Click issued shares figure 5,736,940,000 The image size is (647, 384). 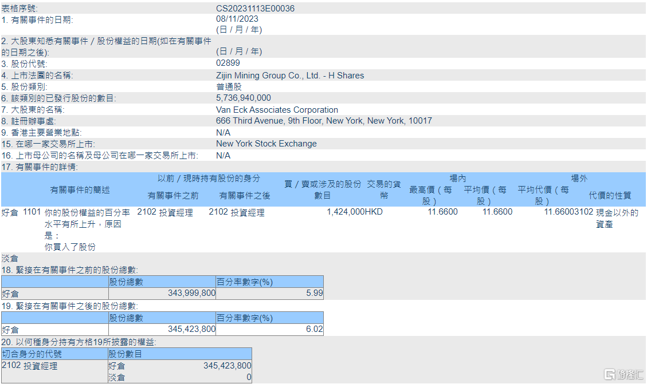coord(244,98)
